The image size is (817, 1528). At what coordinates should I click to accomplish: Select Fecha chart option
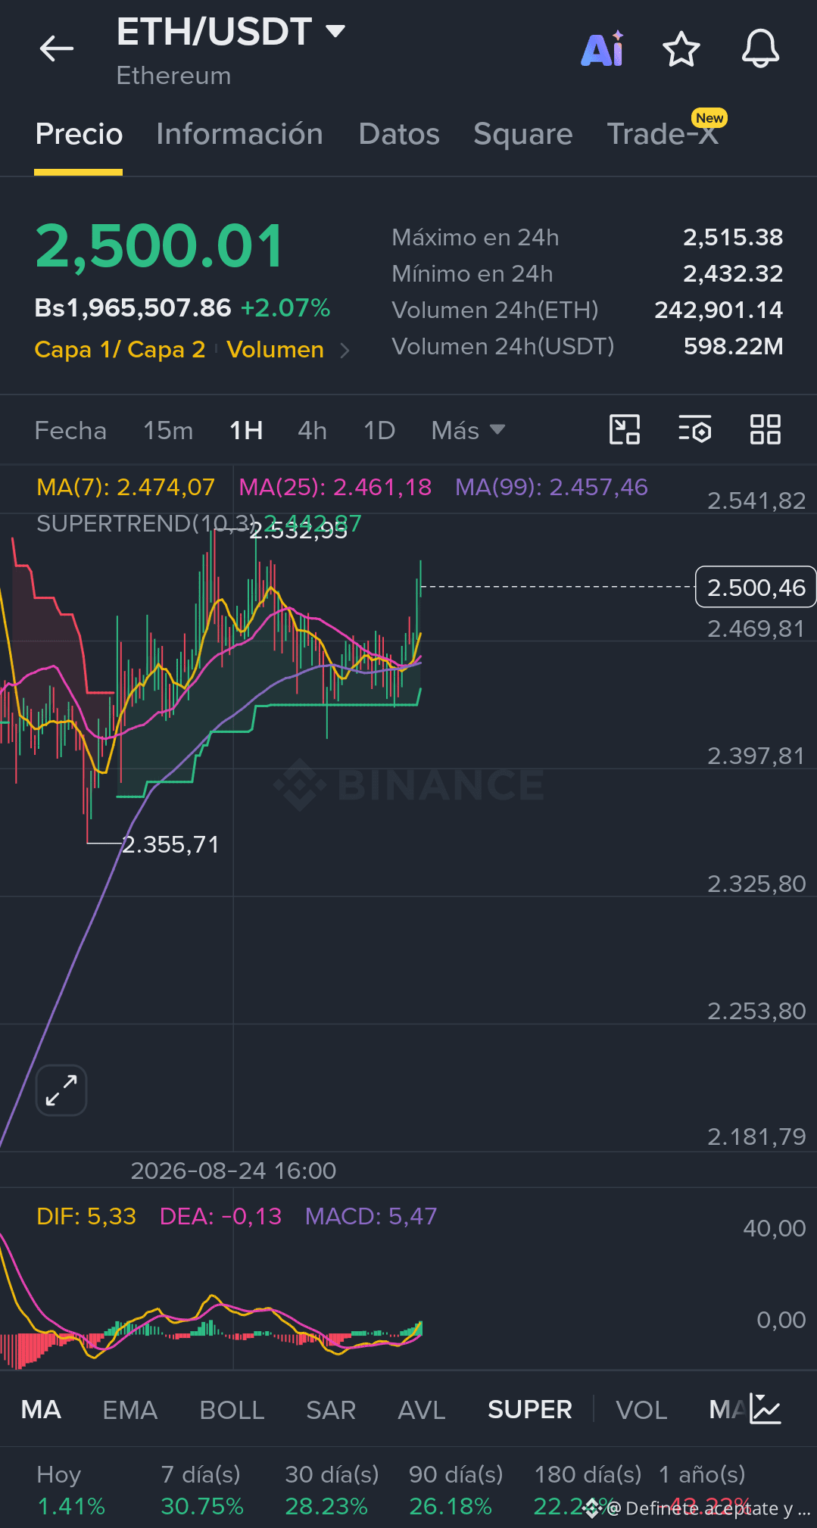[70, 431]
